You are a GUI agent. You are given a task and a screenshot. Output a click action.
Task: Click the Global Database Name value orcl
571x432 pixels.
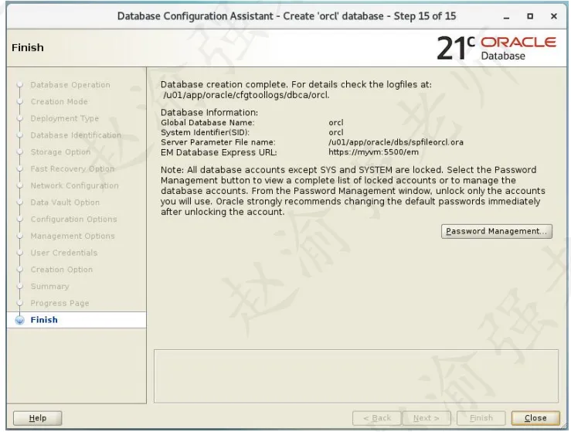coord(336,123)
